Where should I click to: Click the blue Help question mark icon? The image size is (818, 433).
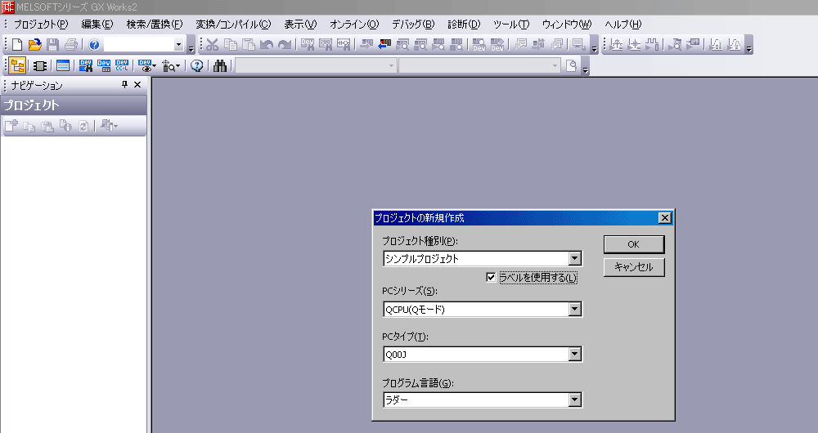pyautogui.click(x=94, y=45)
